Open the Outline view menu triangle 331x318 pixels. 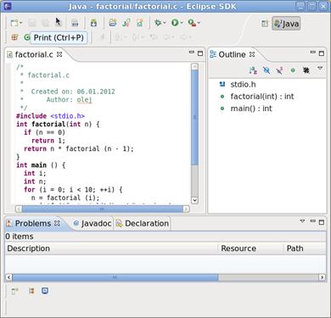pos(320,69)
